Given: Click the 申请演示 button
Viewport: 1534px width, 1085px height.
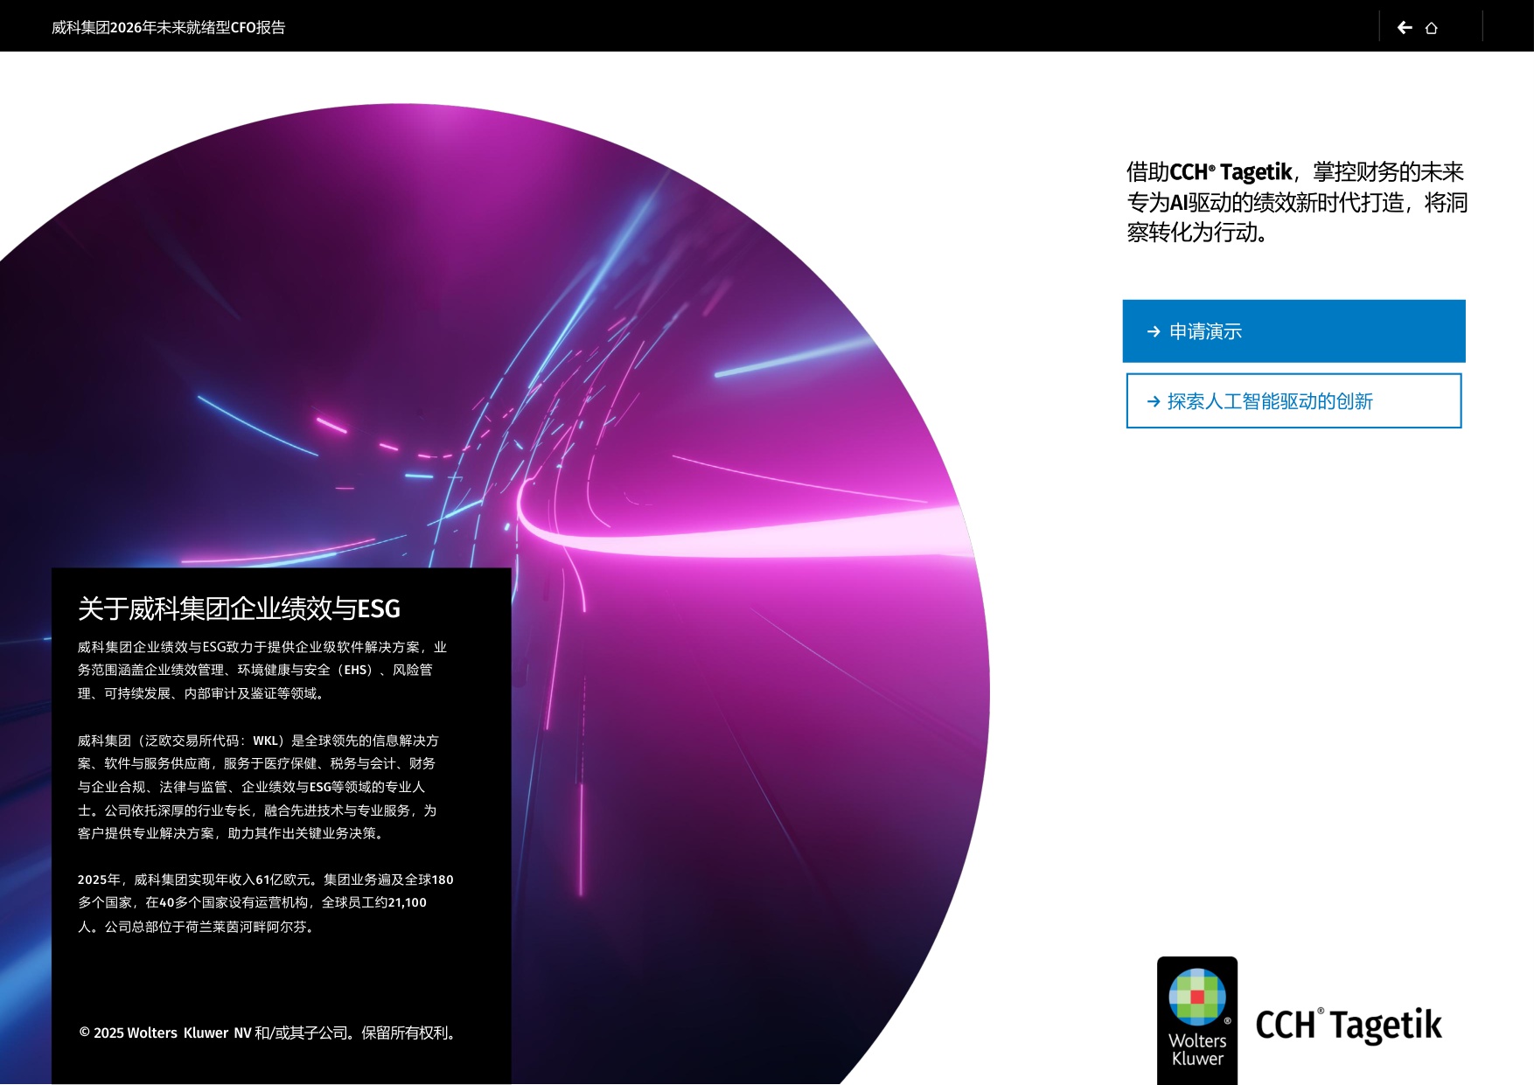Looking at the screenshot, I should [1293, 331].
